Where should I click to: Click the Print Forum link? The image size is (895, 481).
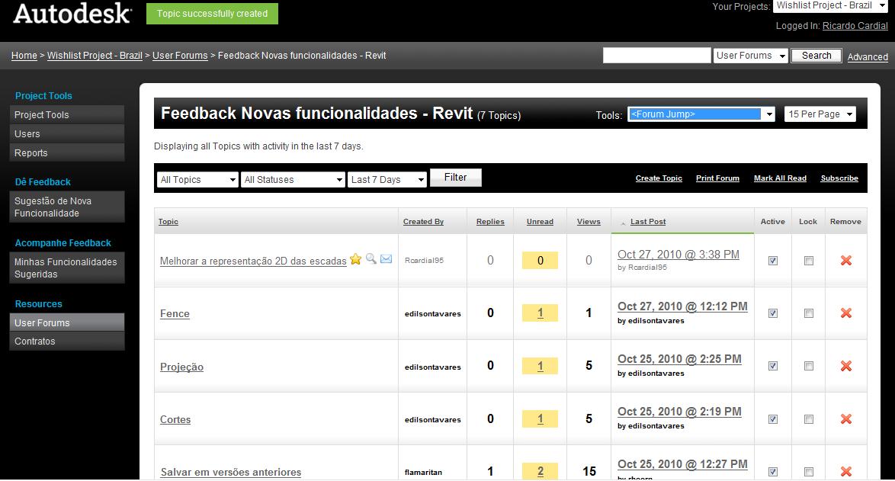tap(717, 178)
